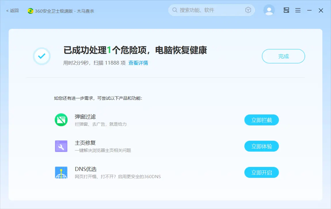Click the text 一键解决浏览器主页相关问题

pos(103,150)
